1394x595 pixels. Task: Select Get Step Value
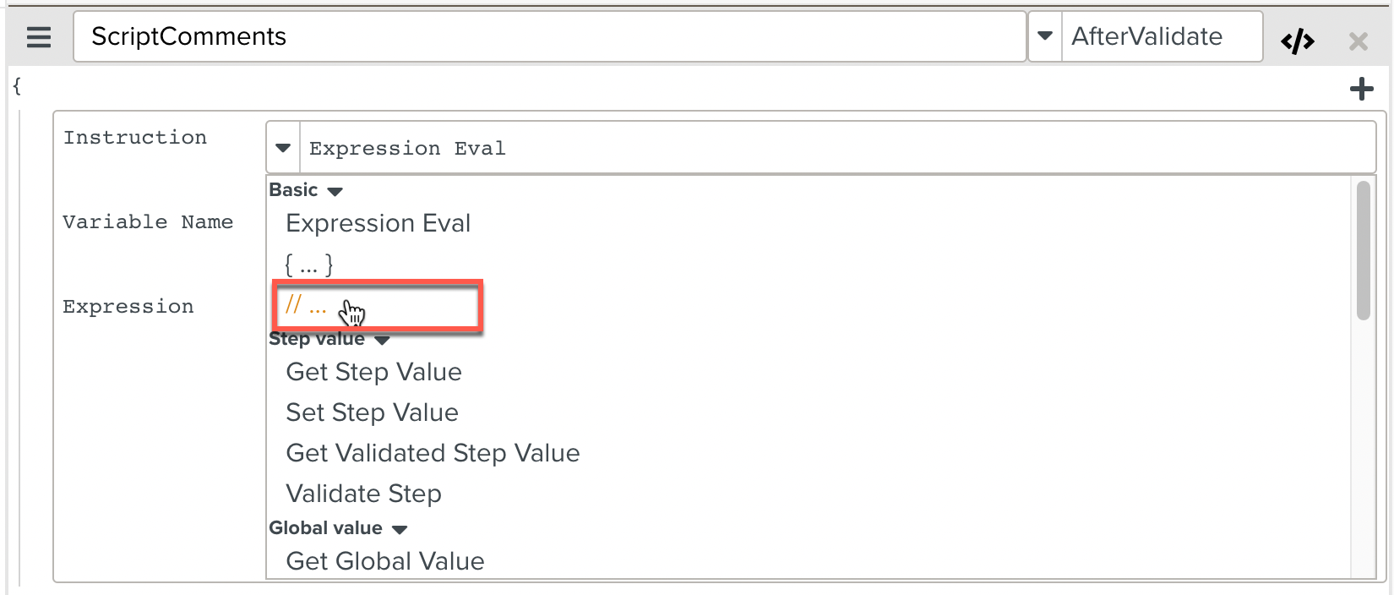tap(373, 372)
